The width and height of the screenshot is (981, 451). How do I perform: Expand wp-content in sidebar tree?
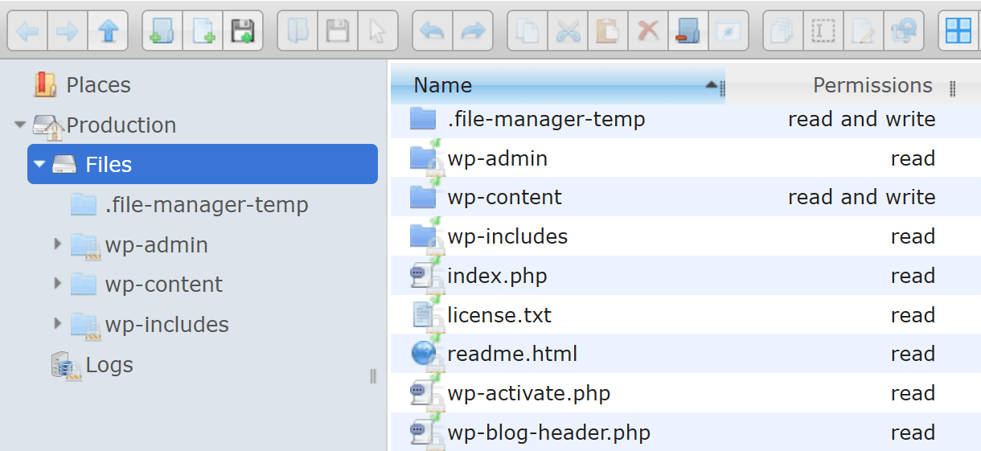[x=57, y=283]
